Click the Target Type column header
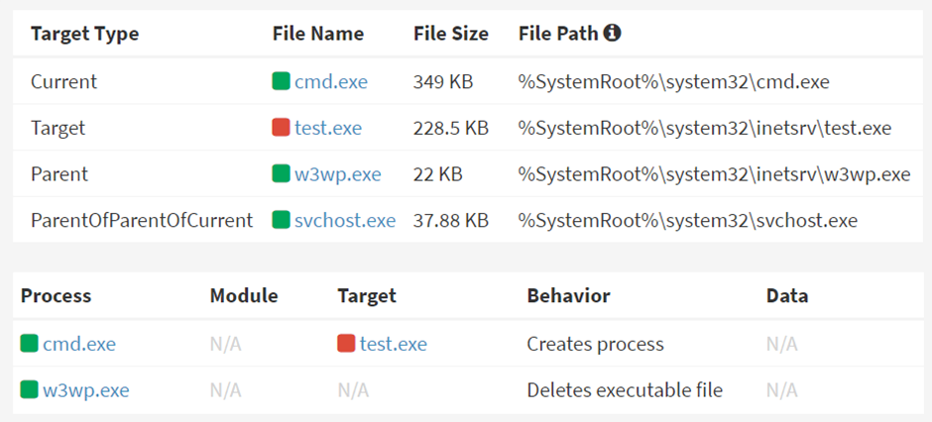 point(85,34)
